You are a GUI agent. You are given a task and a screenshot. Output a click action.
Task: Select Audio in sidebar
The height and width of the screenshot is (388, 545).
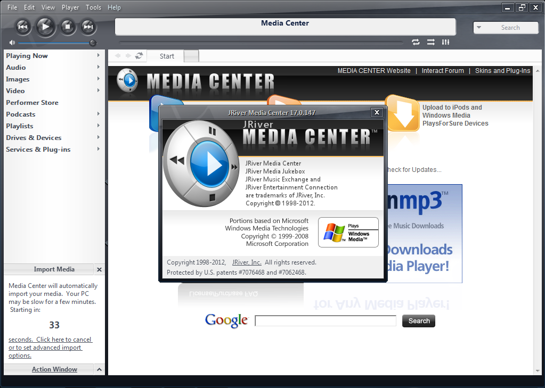[15, 68]
